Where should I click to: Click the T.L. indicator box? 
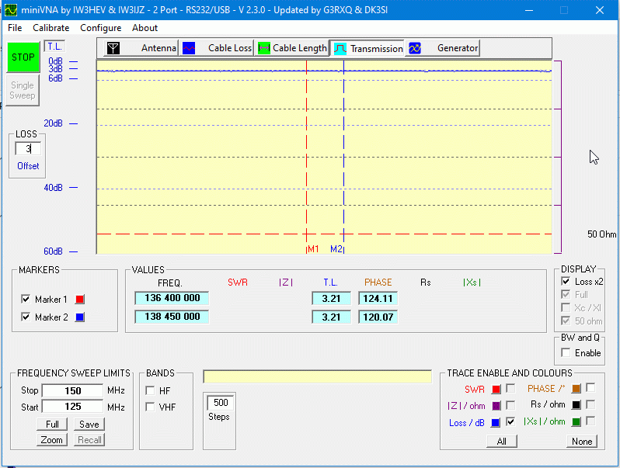(x=54, y=47)
